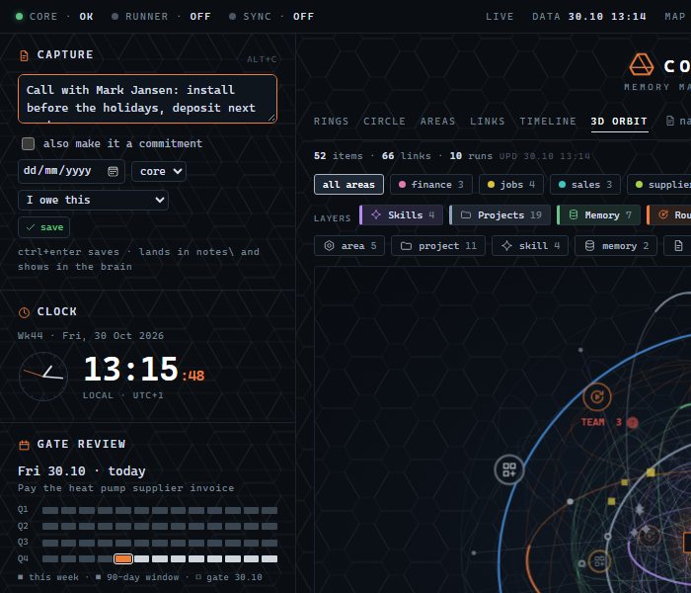Click the orange logo icon
This screenshot has width=691, height=593.
click(642, 65)
